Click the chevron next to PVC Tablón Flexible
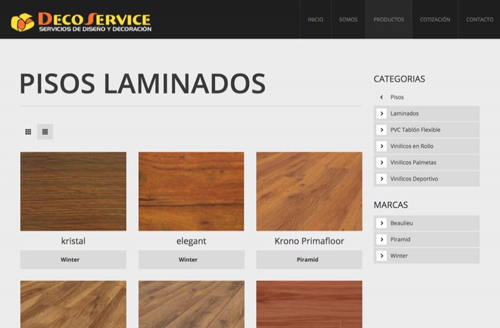This screenshot has height=328, width=500. (x=381, y=130)
